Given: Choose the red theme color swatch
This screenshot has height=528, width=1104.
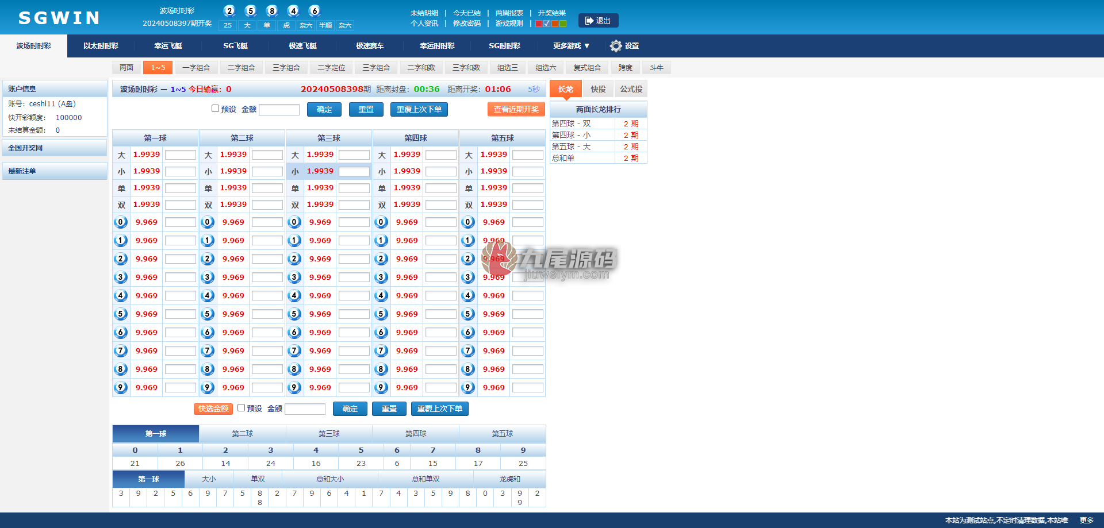Looking at the screenshot, I should 539,24.
